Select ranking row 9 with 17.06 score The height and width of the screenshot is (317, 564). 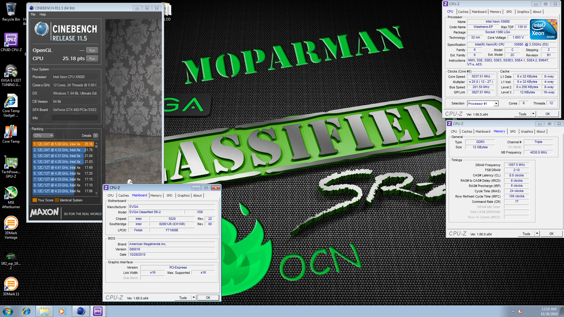(x=63, y=191)
